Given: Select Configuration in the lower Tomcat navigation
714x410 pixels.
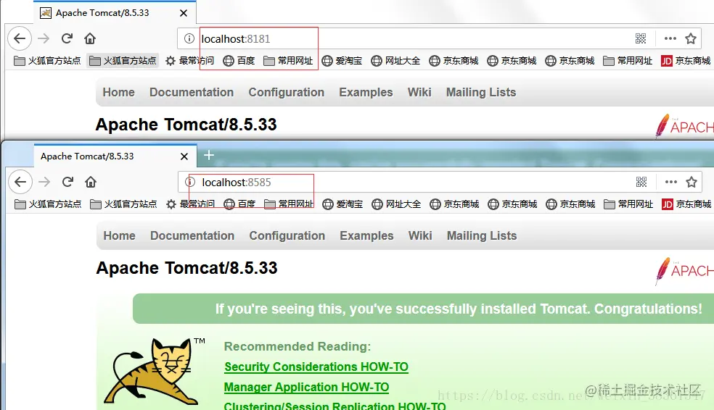Looking at the screenshot, I should [x=287, y=235].
